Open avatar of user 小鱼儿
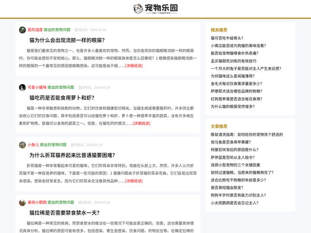 coord(22,145)
